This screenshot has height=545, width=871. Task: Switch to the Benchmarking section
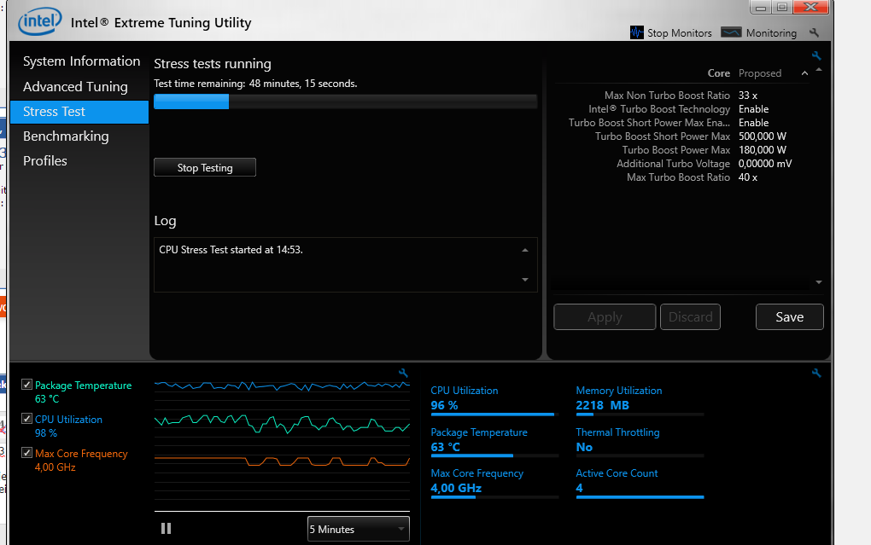coord(66,136)
